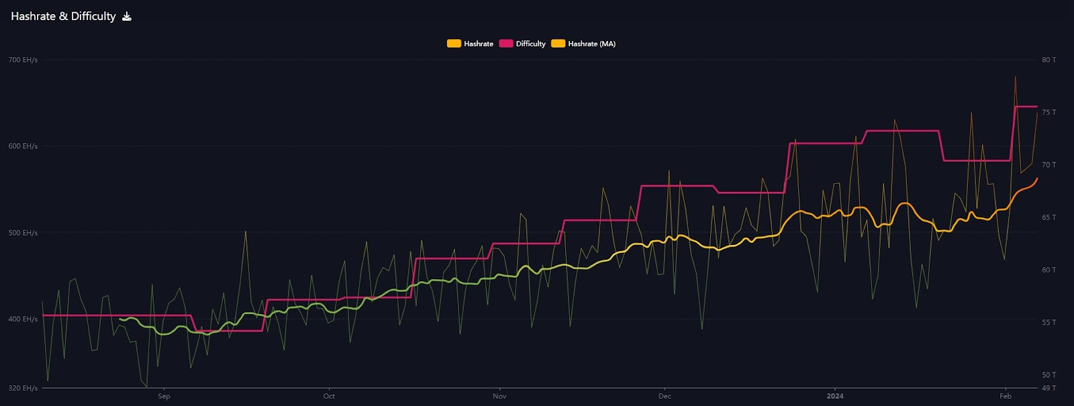Click the pink Difficulty legend swatch
1074x406 pixels.
(x=505, y=44)
